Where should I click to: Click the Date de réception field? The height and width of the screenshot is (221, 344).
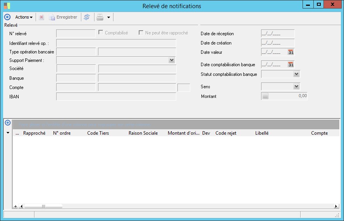point(278,34)
